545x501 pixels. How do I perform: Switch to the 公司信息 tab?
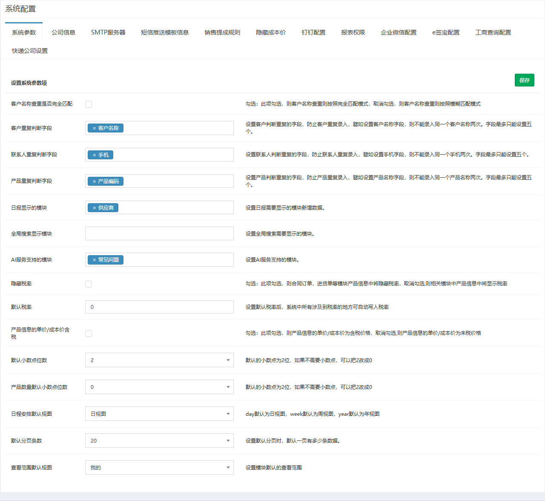point(63,32)
